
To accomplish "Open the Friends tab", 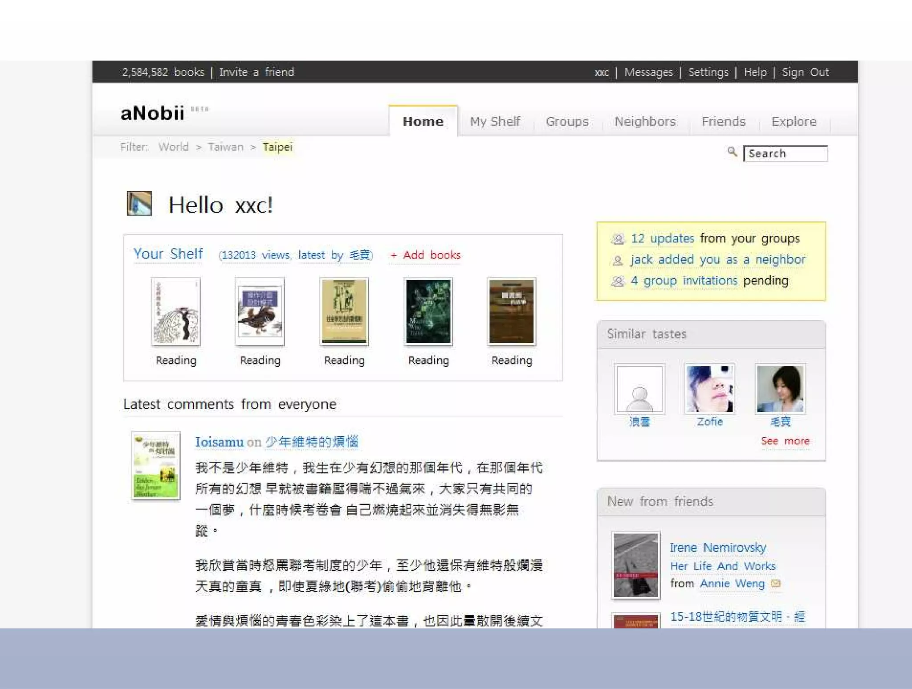I will coord(723,121).
